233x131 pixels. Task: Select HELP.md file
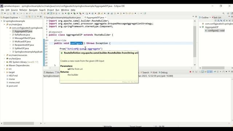point(13,76)
